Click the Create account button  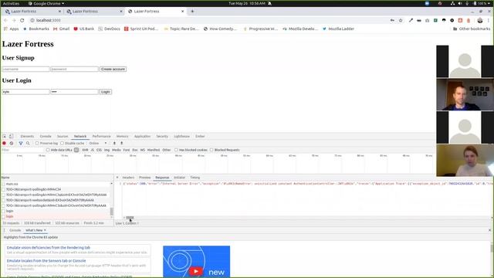point(113,69)
